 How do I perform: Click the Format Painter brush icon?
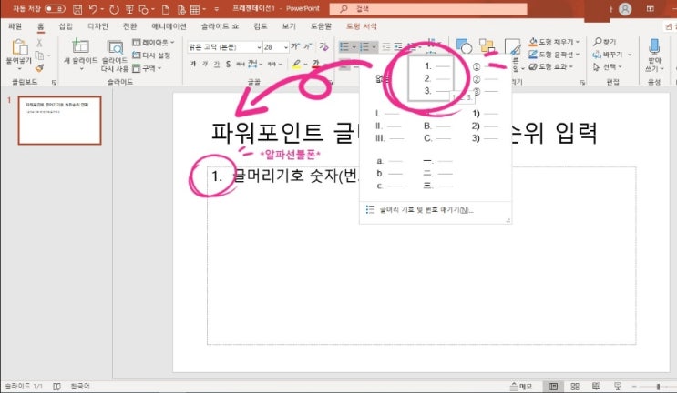(39, 67)
